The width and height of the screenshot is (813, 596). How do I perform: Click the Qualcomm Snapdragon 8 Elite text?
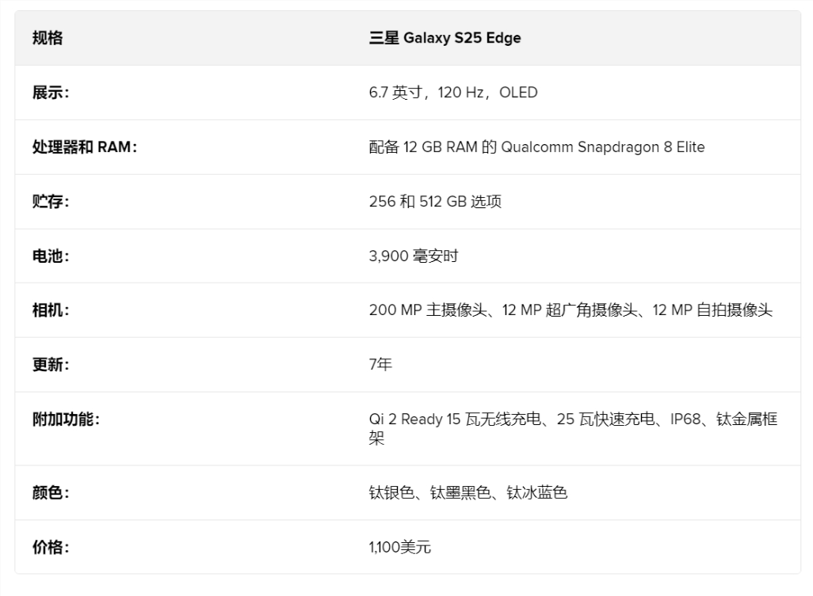(602, 147)
